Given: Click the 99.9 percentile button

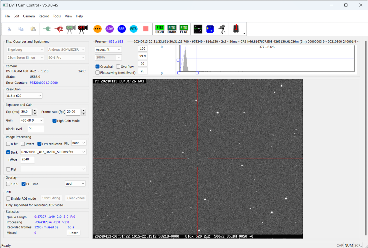Looking at the screenshot, I should click(142, 56).
